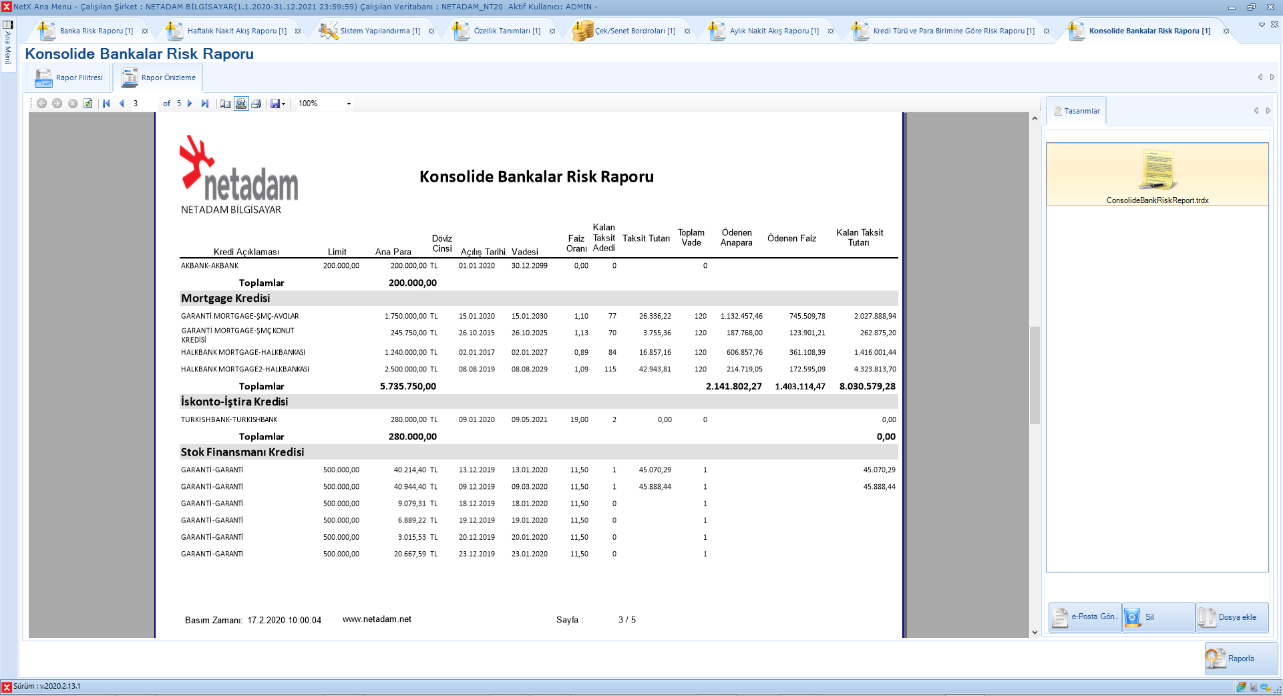The height and width of the screenshot is (696, 1283).
Task: Toggle the document map view
Action: [225, 104]
